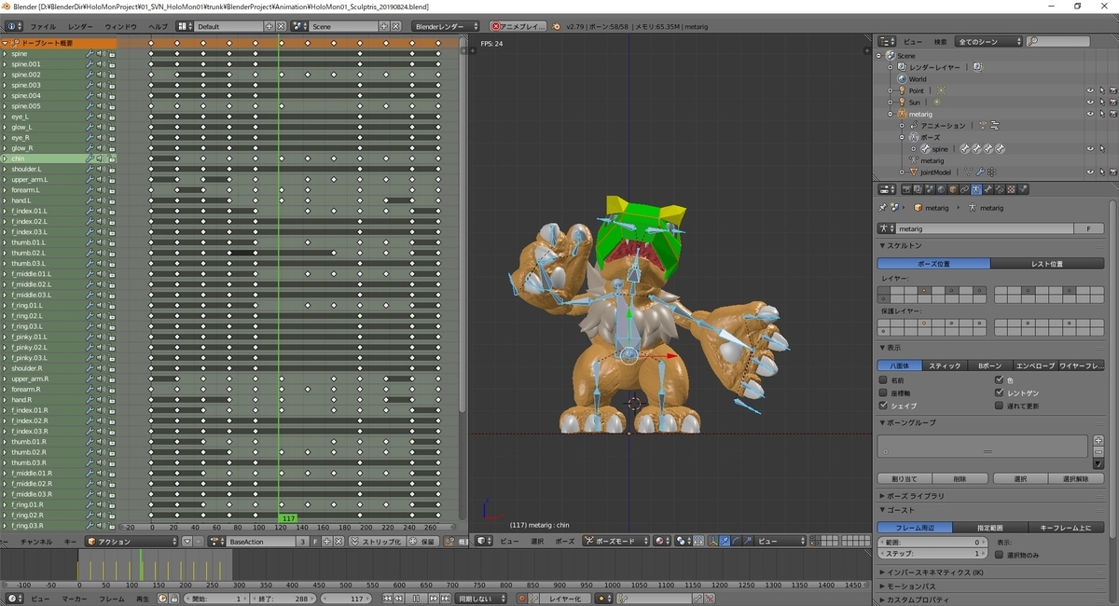1119x606 pixels.
Task: Enable the 名前 checkbox
Action: point(883,380)
